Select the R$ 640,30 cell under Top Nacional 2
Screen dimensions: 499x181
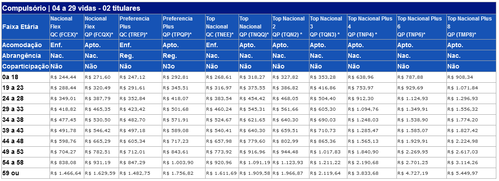coord(290,120)
